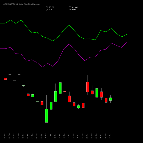Click the red candlestick for 09 Dec

pos(42,103)
